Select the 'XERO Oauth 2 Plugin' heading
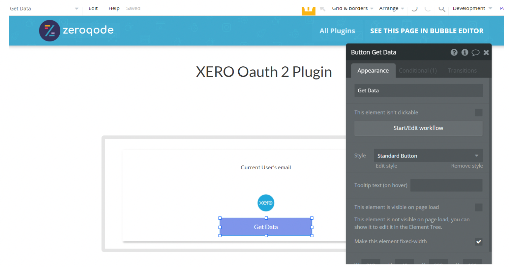This screenshot has height=267, width=509. 264,72
